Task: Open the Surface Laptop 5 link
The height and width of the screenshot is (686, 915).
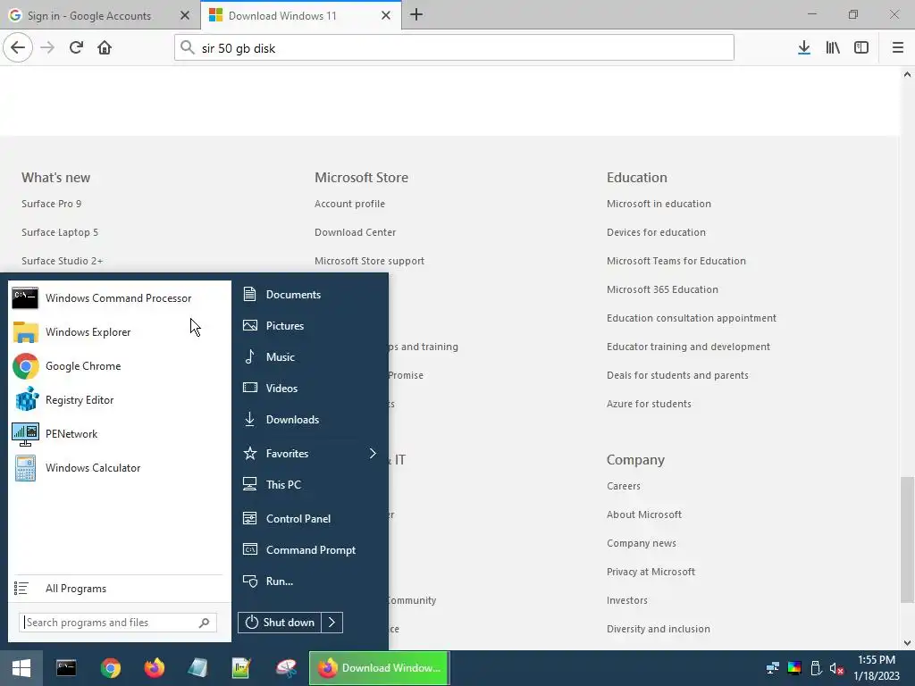Action: point(60,232)
